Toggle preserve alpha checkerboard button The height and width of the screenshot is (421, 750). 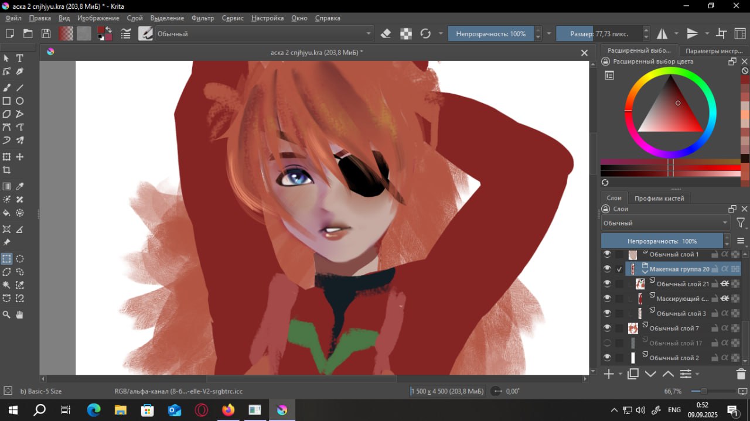406,33
